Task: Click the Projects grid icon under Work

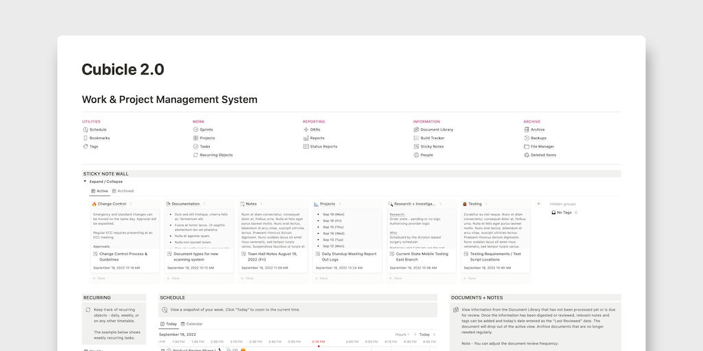Action: tap(196, 138)
